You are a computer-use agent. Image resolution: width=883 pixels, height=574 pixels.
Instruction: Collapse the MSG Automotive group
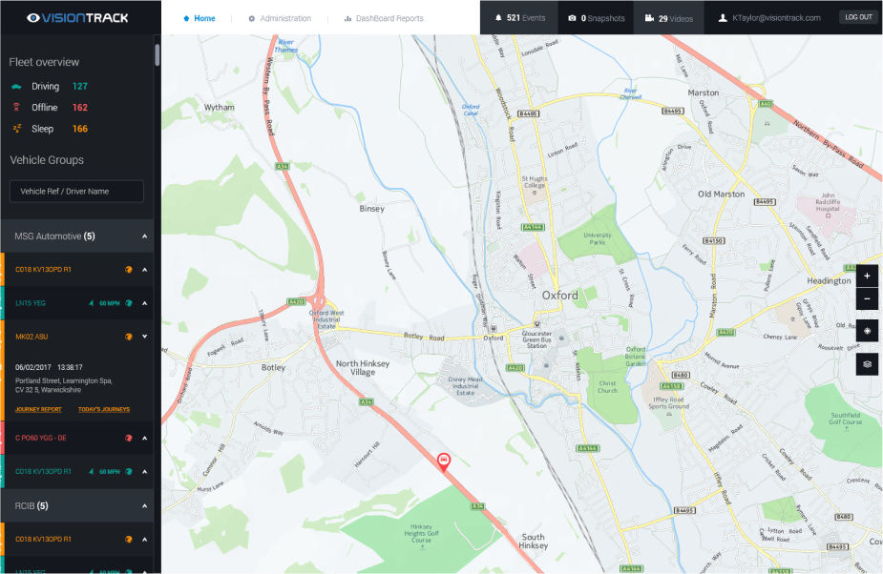coord(145,236)
